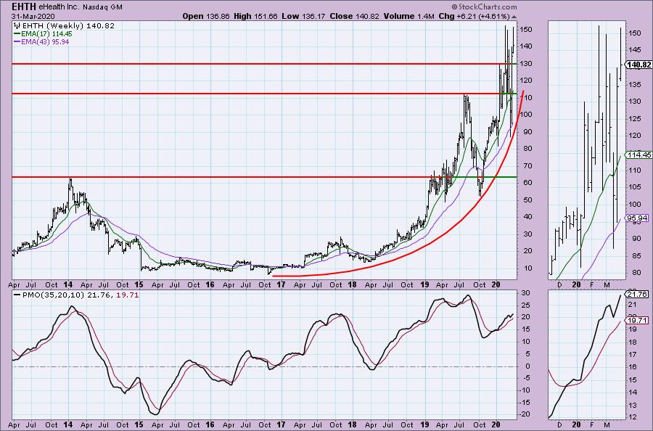Click the Volume 1.4M reading

pyautogui.click(x=409, y=16)
